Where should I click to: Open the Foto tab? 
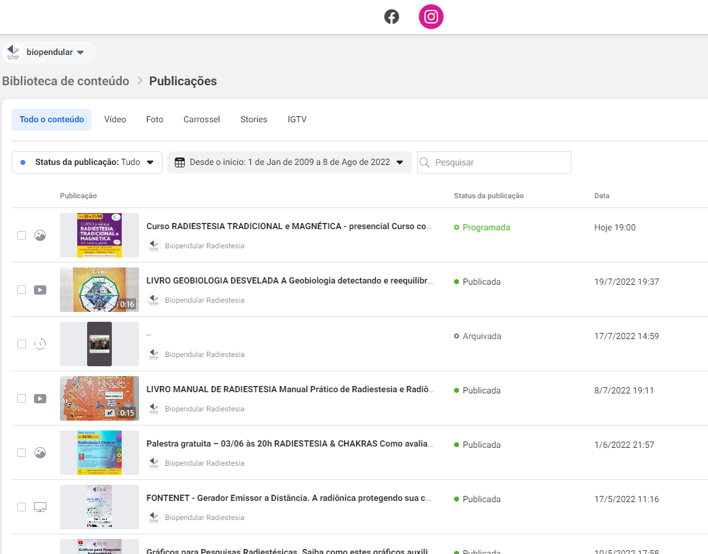154,120
